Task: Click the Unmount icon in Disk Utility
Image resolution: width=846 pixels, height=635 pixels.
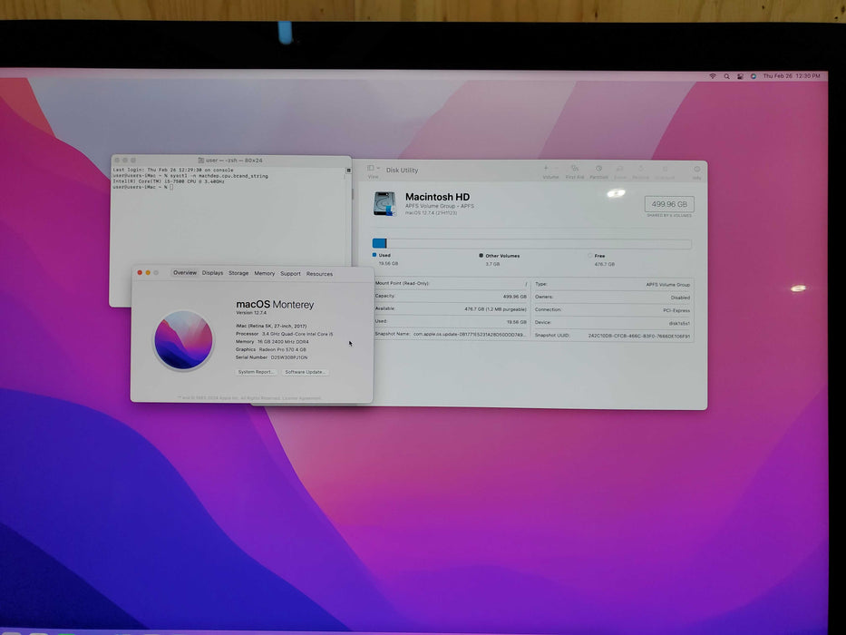Action: (665, 169)
